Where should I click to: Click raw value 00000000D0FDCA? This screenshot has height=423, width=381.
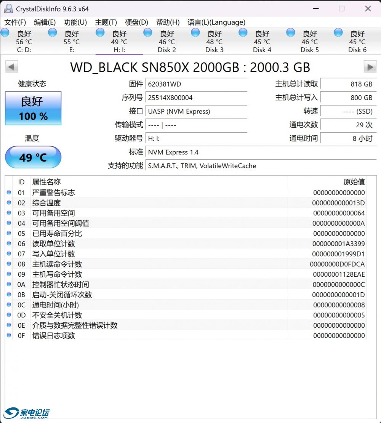(337, 264)
